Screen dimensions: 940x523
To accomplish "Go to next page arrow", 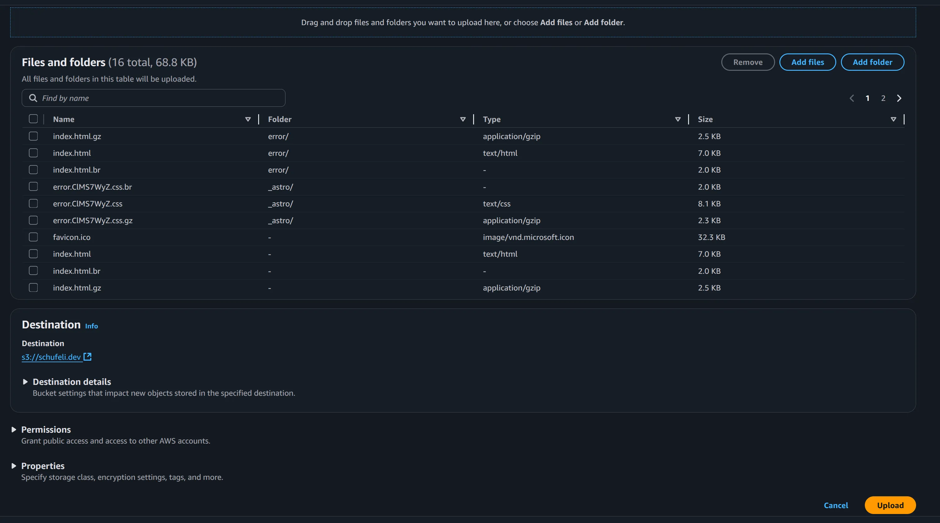I will pyautogui.click(x=899, y=98).
